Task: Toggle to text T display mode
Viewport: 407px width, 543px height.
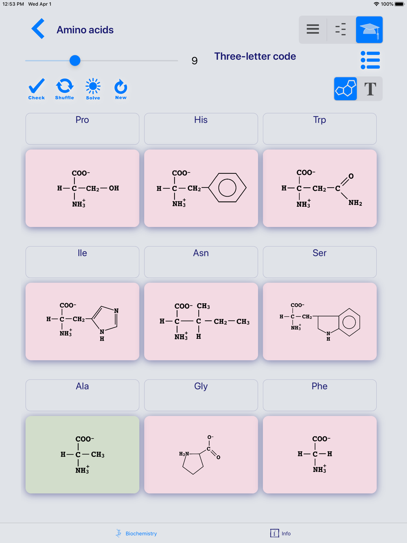Action: (370, 89)
